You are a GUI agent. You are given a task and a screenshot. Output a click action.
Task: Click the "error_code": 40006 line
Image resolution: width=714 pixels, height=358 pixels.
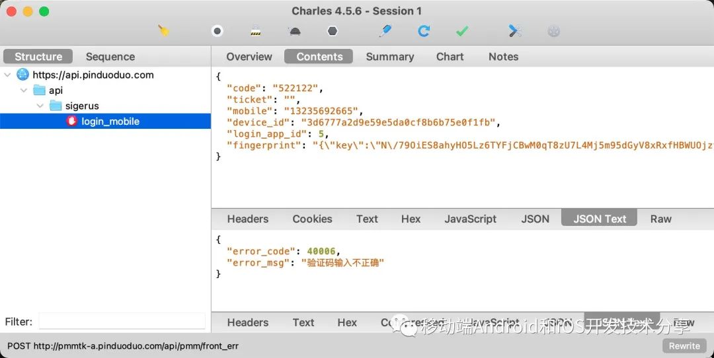[283, 251]
